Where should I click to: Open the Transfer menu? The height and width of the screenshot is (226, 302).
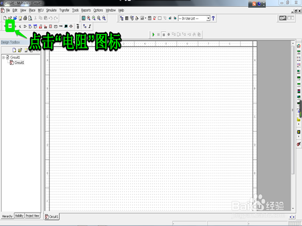64,10
